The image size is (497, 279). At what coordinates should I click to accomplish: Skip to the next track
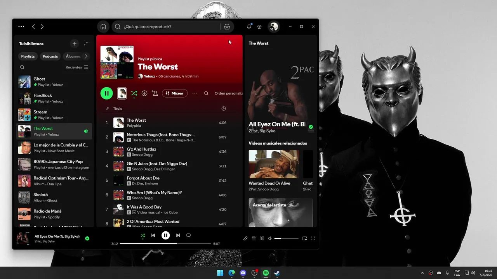tap(178, 235)
